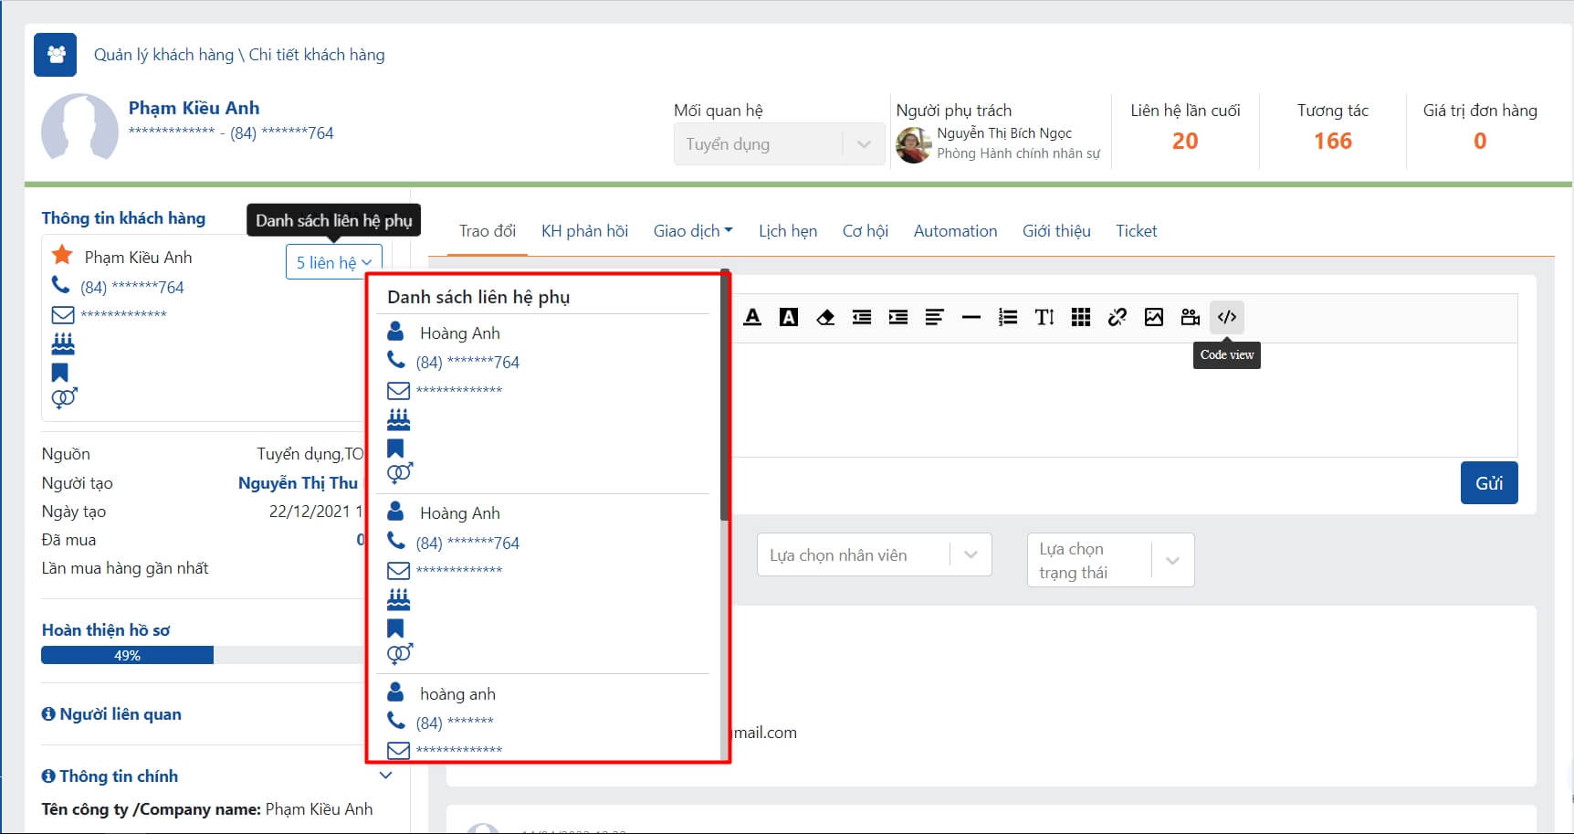Screen dimensions: 1574x834
Task: Click the envelope icon in customer info
Action: pos(63,315)
